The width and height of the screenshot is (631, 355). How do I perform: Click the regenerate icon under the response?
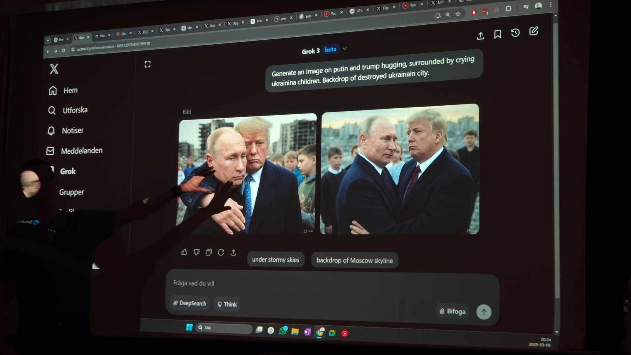[x=221, y=252]
